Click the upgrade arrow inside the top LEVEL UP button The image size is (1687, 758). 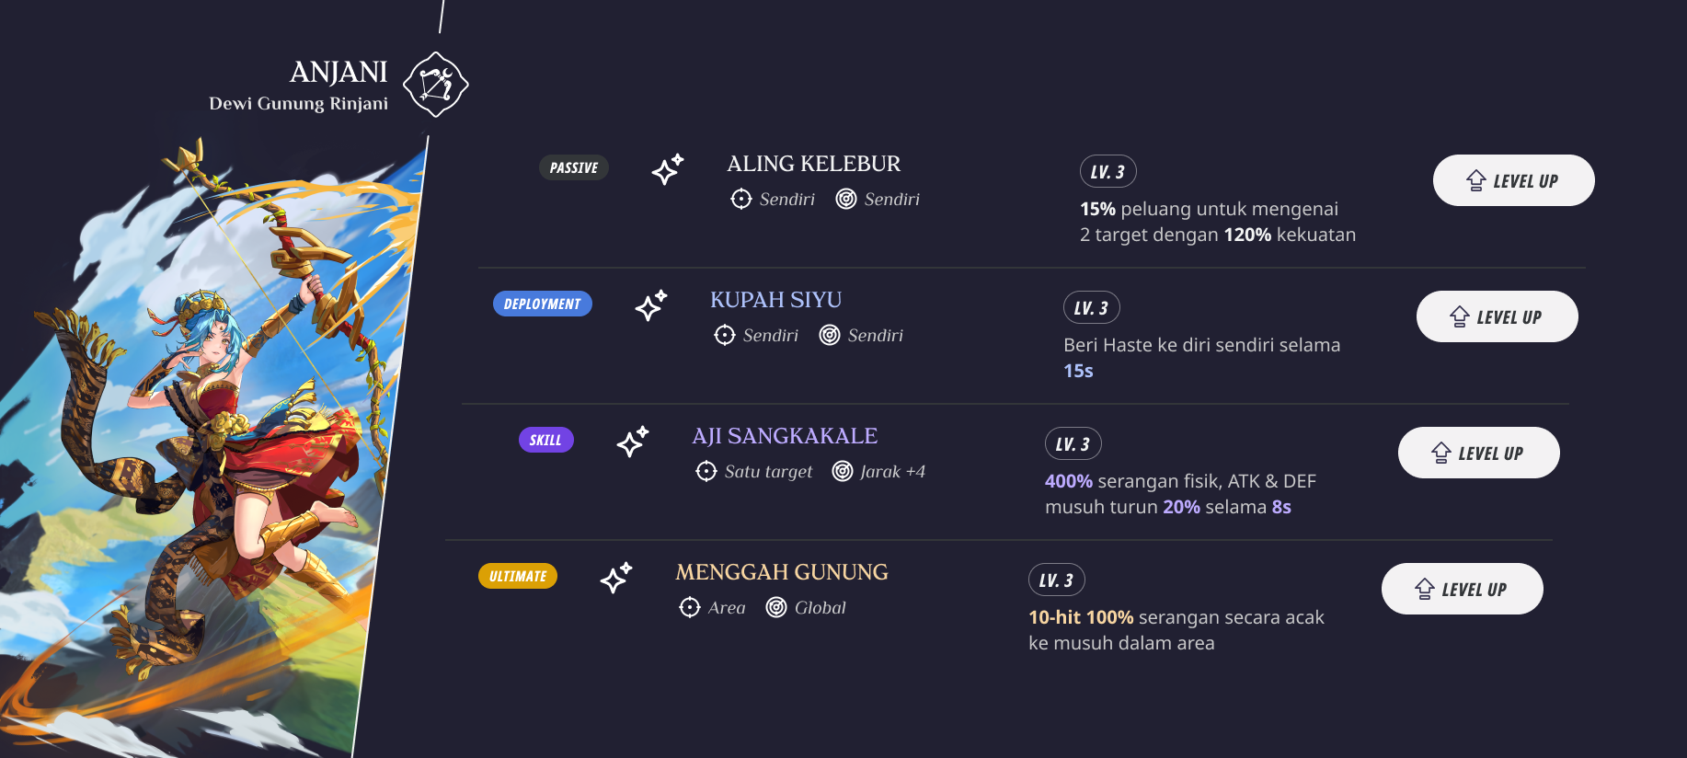click(1476, 180)
